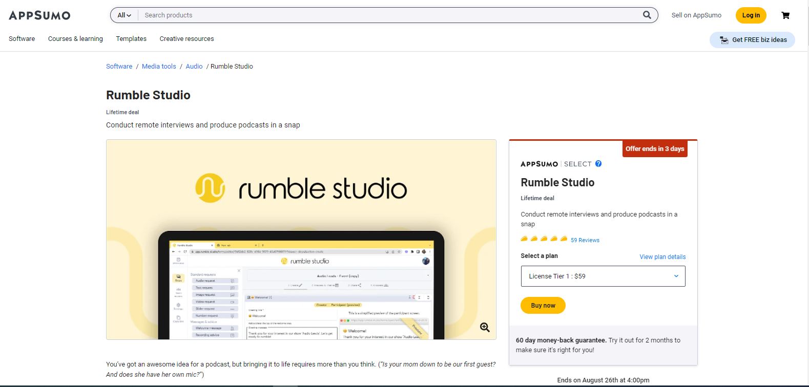Click the search magnifier icon

647,15
